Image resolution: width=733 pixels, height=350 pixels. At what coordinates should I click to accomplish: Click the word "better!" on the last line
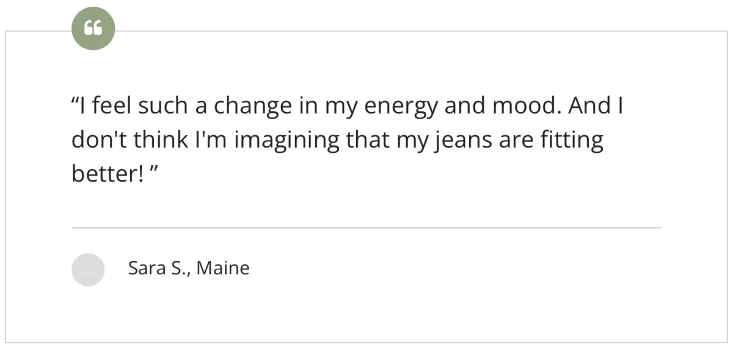[x=108, y=174]
